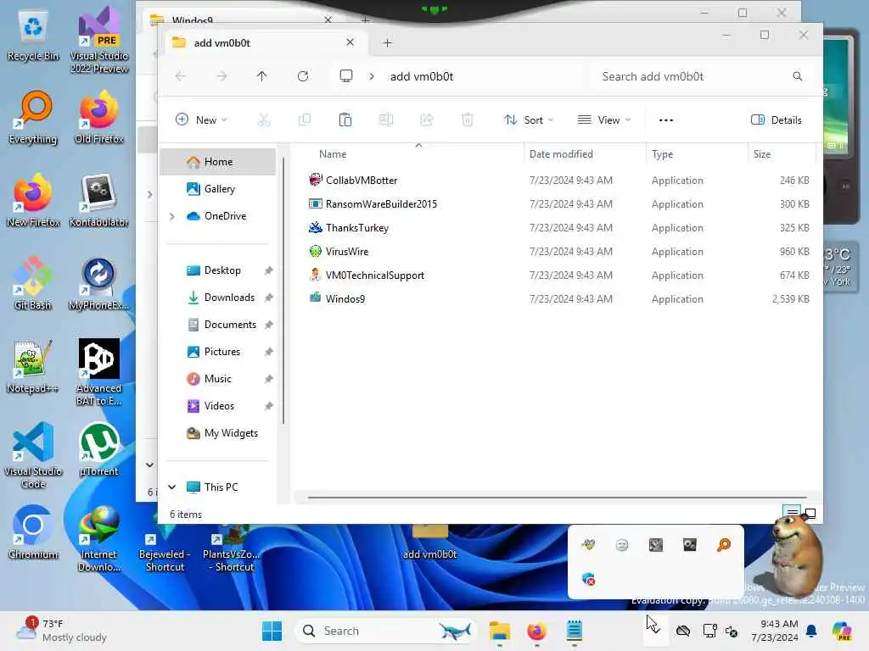Open File Explorer from taskbar
The height and width of the screenshot is (651, 869).
coord(499,631)
